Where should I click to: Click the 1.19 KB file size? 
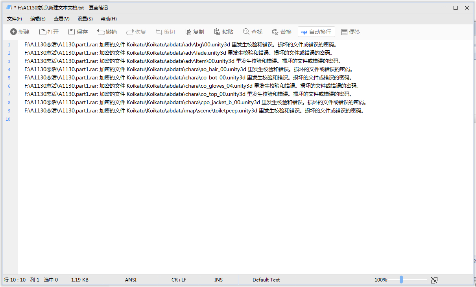[80, 280]
